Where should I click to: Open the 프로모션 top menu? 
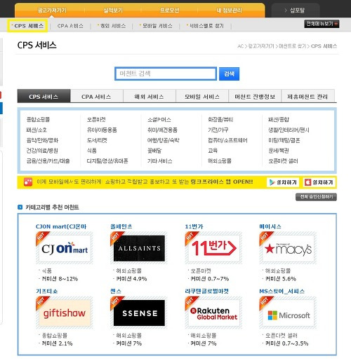(169, 11)
